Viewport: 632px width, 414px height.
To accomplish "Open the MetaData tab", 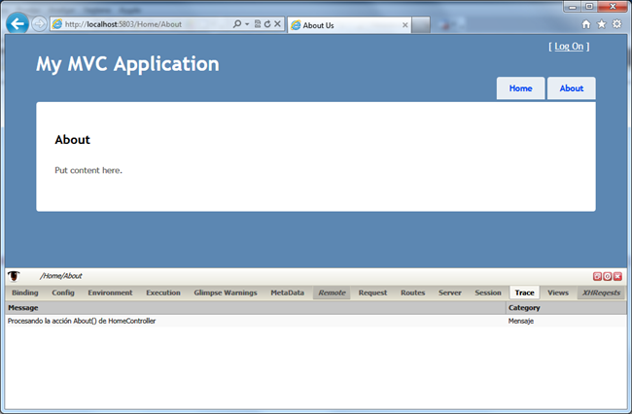I will pos(288,293).
